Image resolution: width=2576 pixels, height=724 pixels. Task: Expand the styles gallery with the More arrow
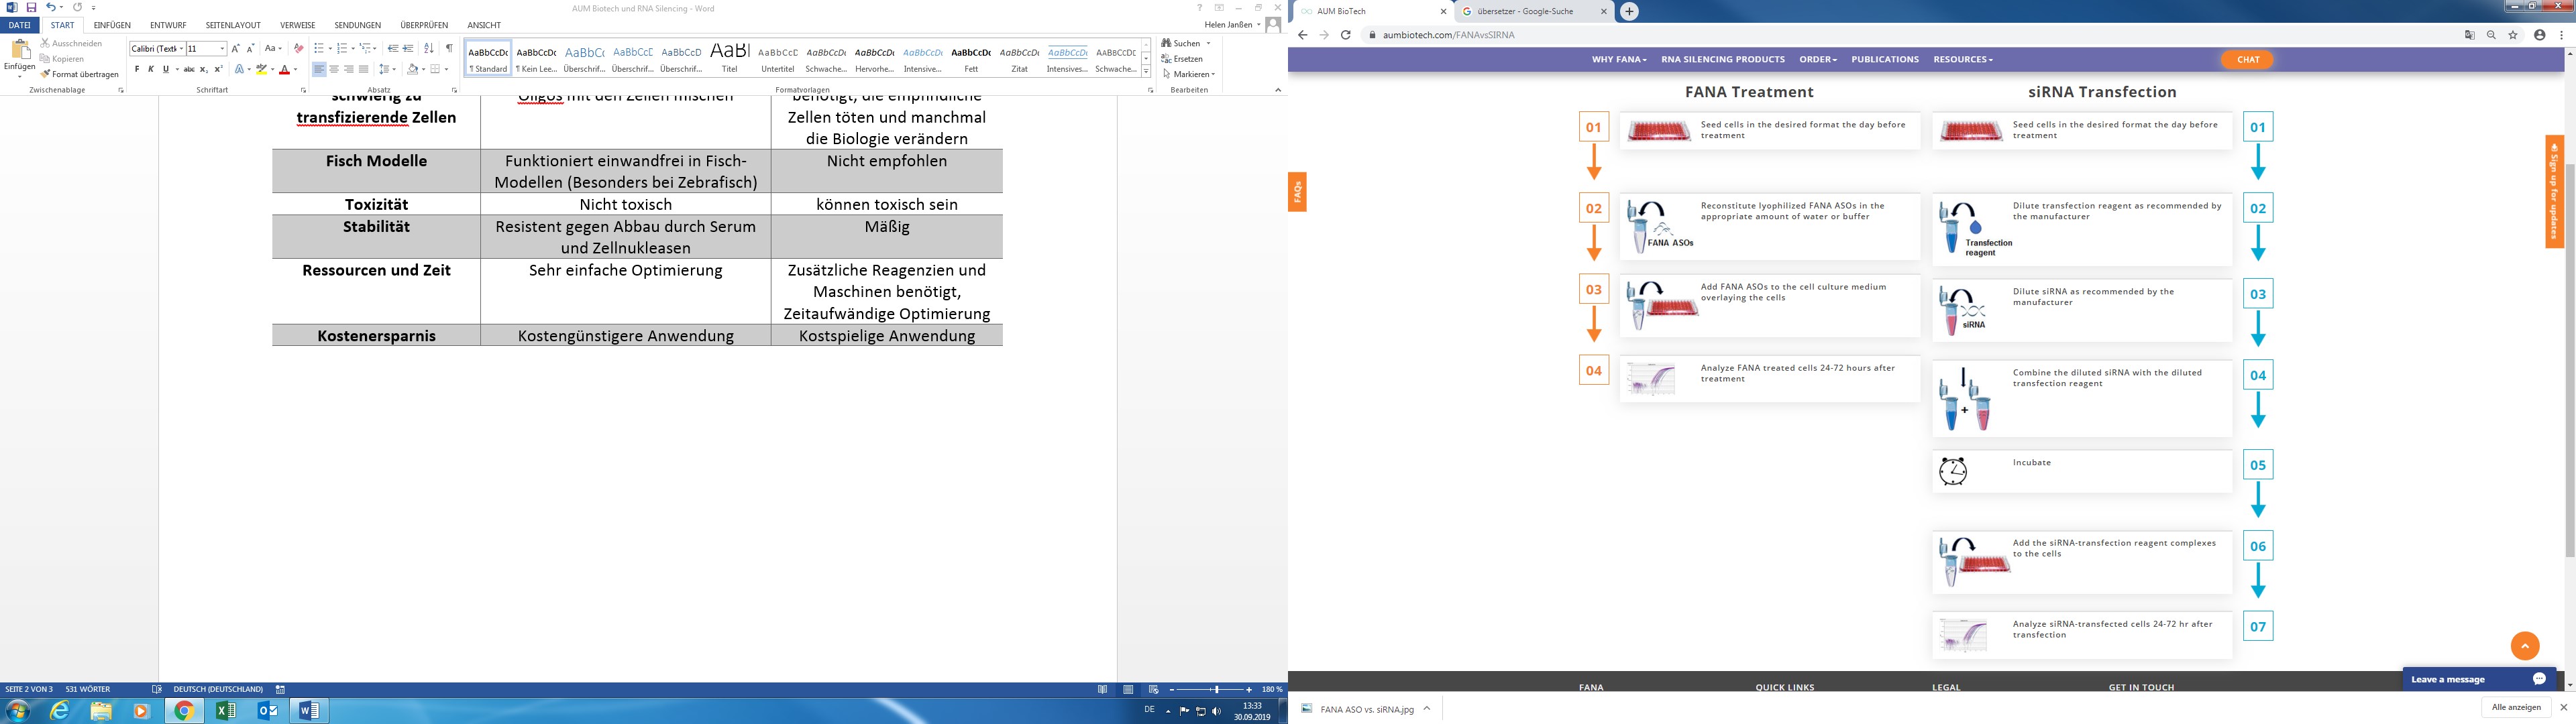[1146, 71]
